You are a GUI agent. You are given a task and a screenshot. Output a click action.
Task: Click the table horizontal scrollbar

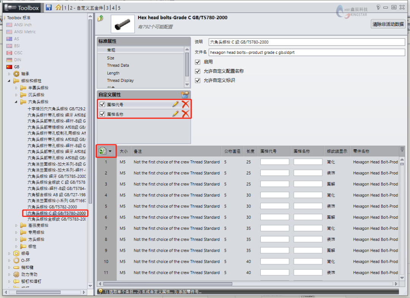(168, 284)
